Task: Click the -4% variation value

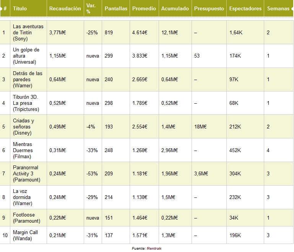Action: tap(91, 127)
